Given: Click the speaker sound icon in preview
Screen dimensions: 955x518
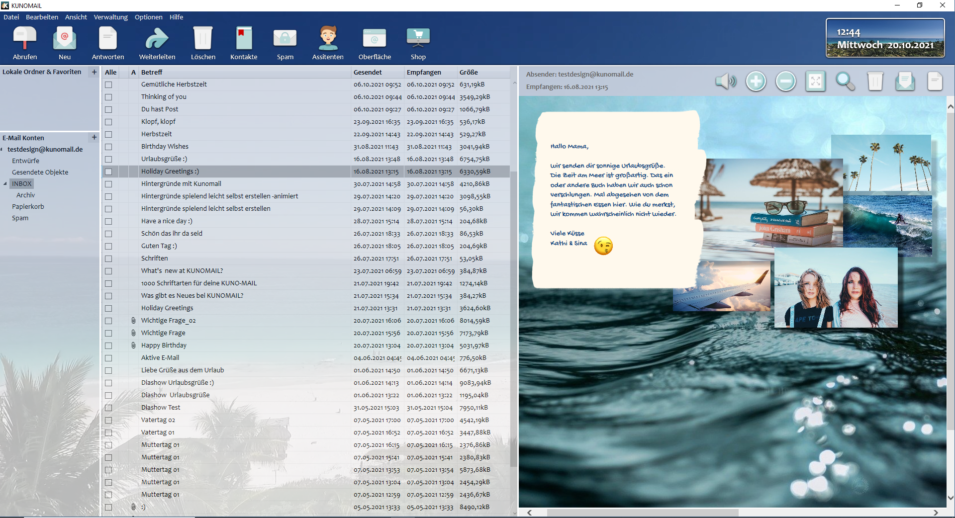Looking at the screenshot, I should tap(726, 81).
